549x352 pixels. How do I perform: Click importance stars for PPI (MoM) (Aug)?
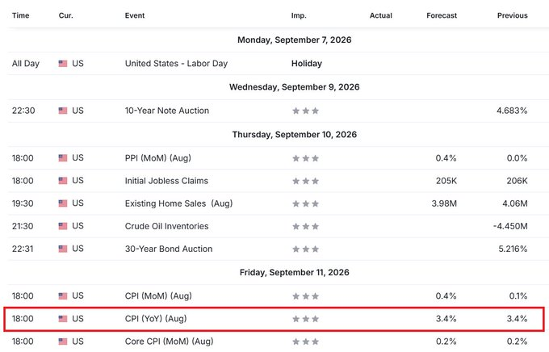point(306,158)
